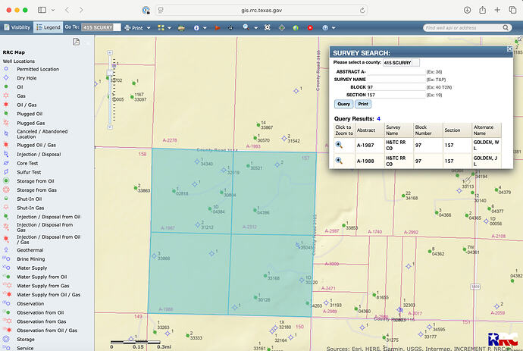Export legend as PDF icon

(x=77, y=41)
